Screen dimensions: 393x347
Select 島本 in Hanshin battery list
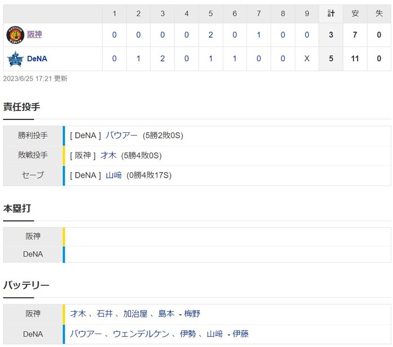pyautogui.click(x=166, y=313)
